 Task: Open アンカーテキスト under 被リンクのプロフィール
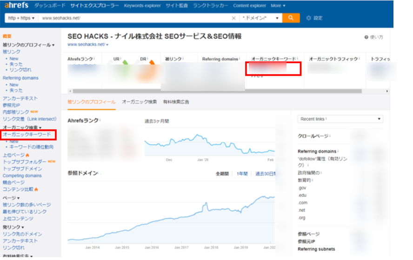tap(20, 98)
